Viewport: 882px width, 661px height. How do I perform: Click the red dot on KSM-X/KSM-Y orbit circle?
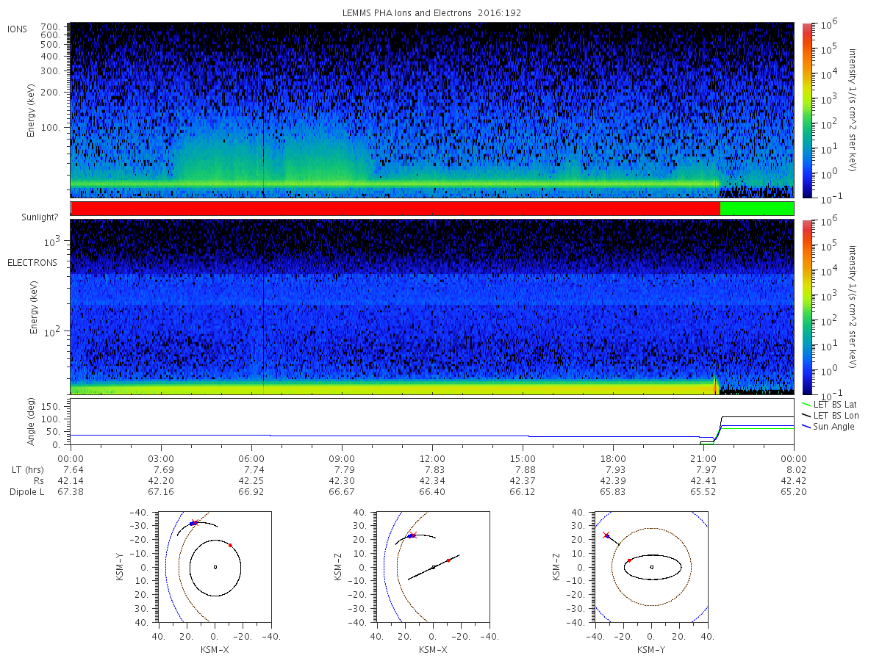click(231, 545)
